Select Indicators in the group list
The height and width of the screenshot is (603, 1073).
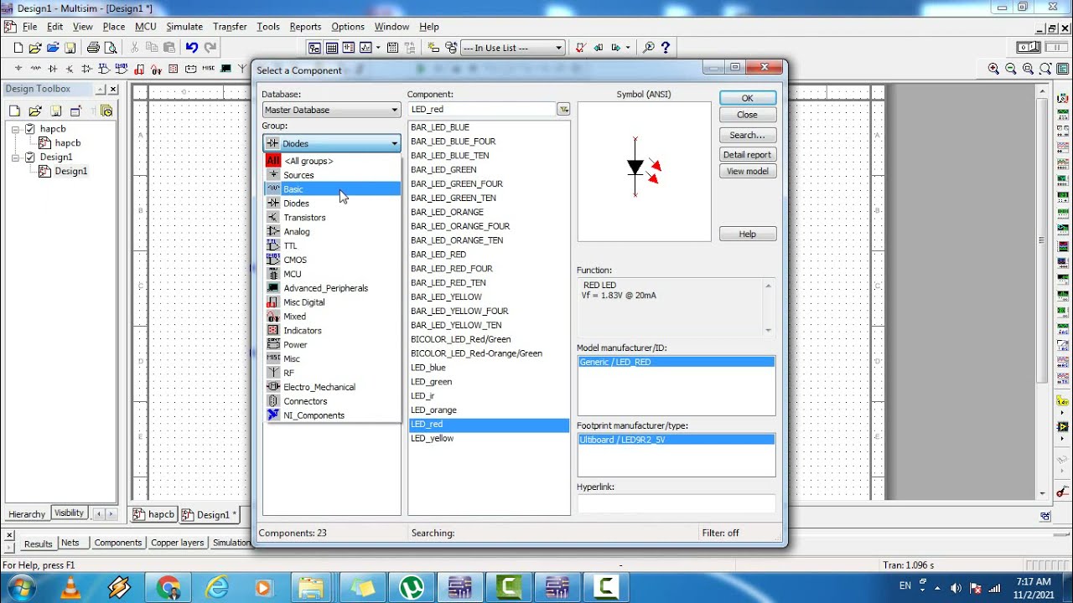coord(333,331)
